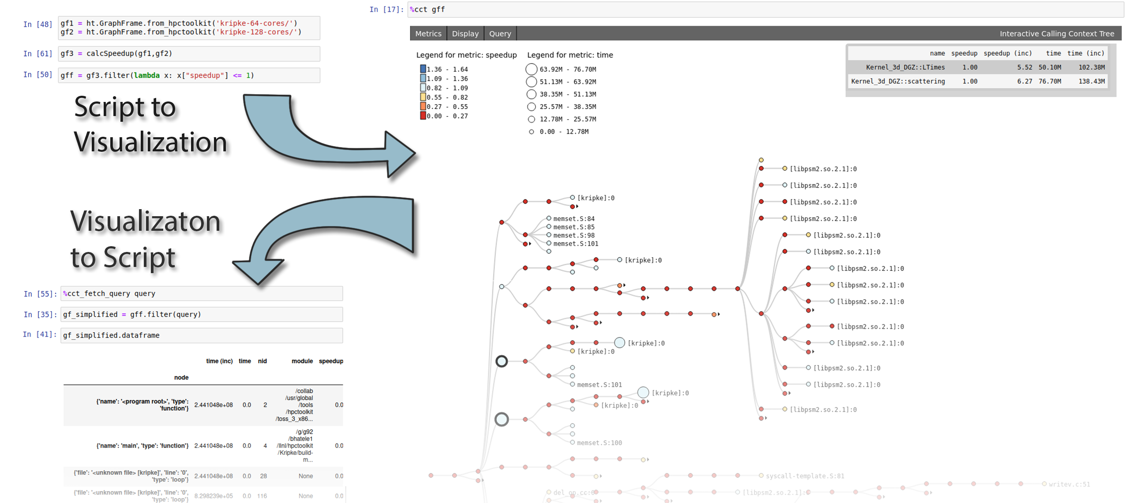Expand collapsed red node left of memset.S:101
Screen dimensions: 1125x503
click(525, 244)
